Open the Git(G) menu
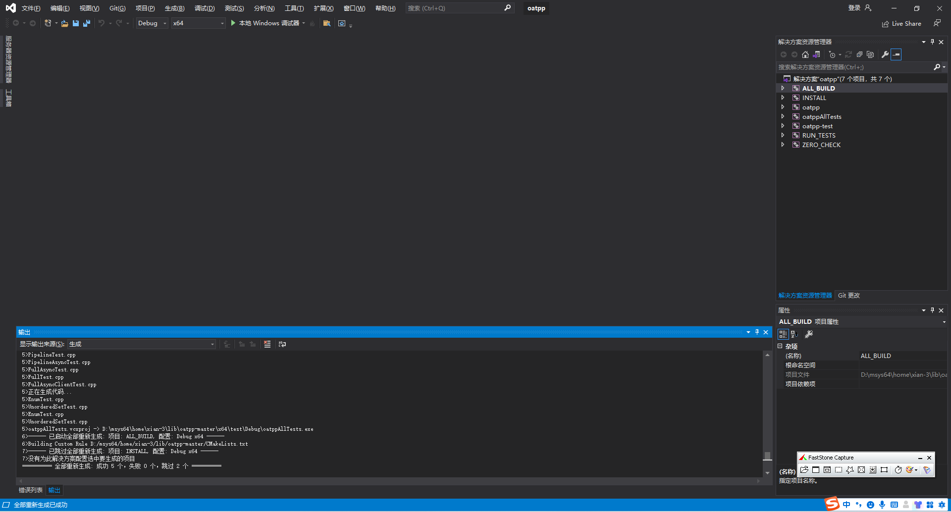Viewport: 951px width, 512px height. 117,8
